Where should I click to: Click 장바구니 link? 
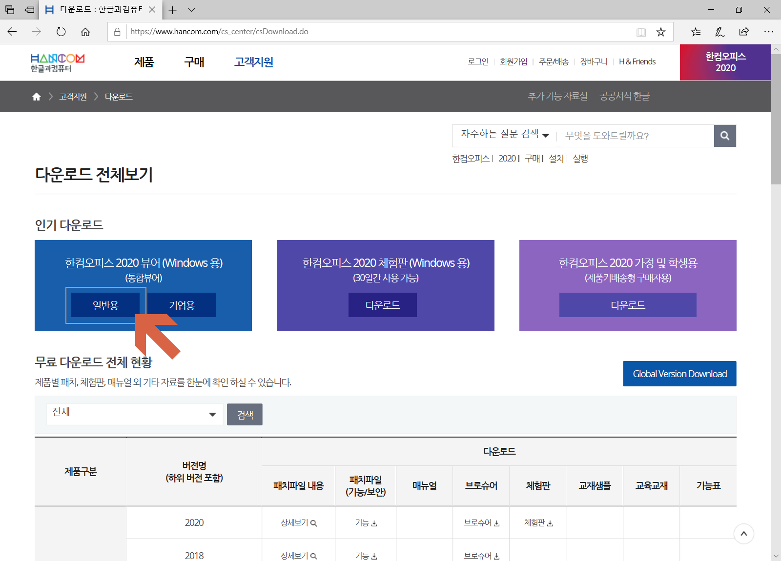pos(594,61)
